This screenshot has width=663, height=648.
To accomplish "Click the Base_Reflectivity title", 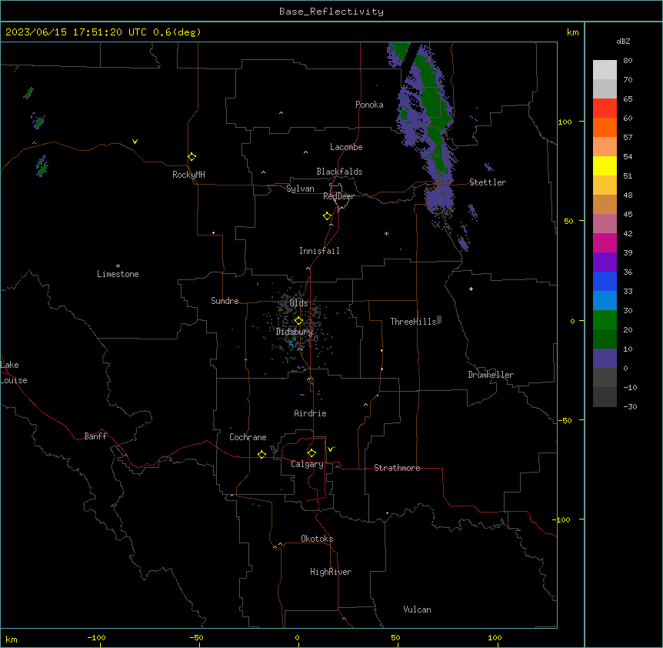I will click(331, 12).
